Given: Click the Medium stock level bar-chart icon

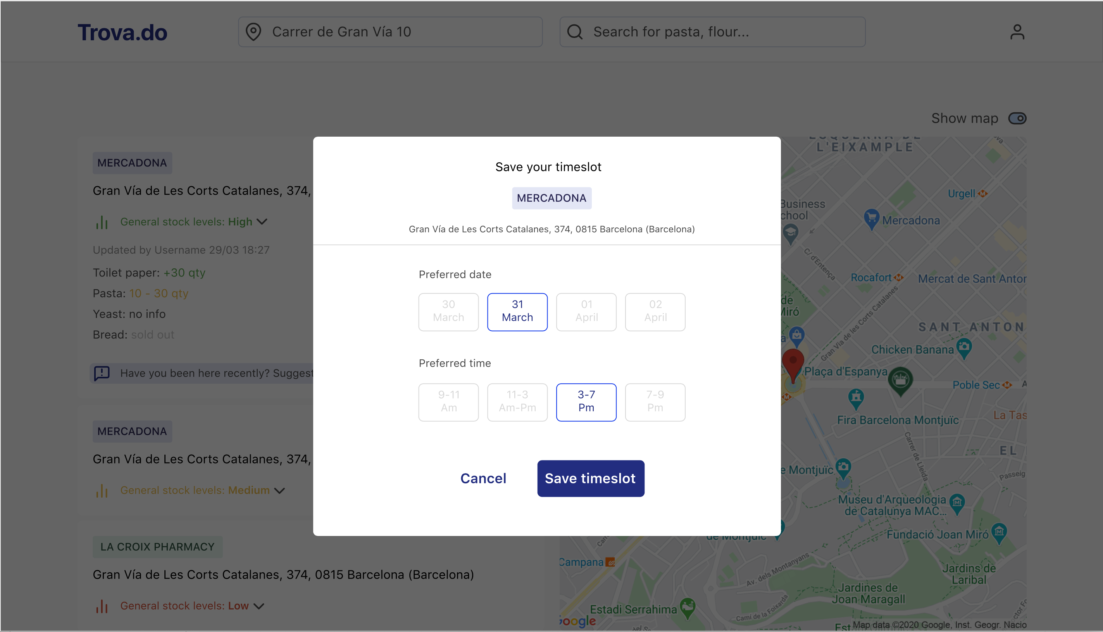Looking at the screenshot, I should click(x=102, y=491).
